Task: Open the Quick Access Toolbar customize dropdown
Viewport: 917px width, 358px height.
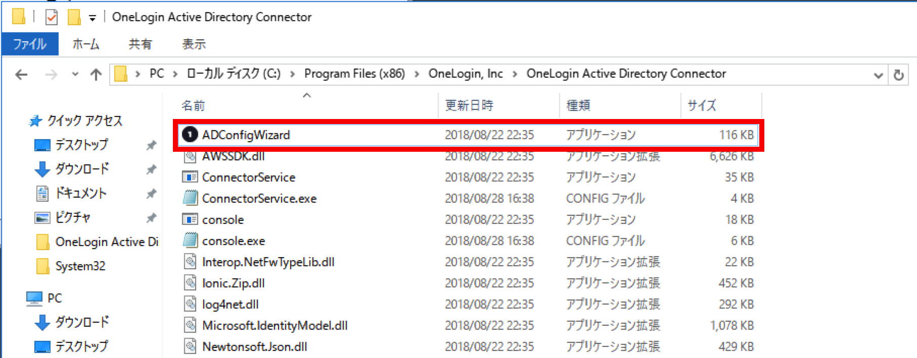Action: (x=92, y=18)
